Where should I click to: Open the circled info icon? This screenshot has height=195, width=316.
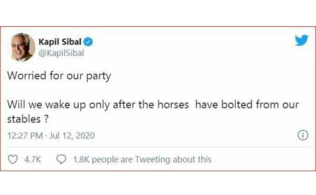303,135
